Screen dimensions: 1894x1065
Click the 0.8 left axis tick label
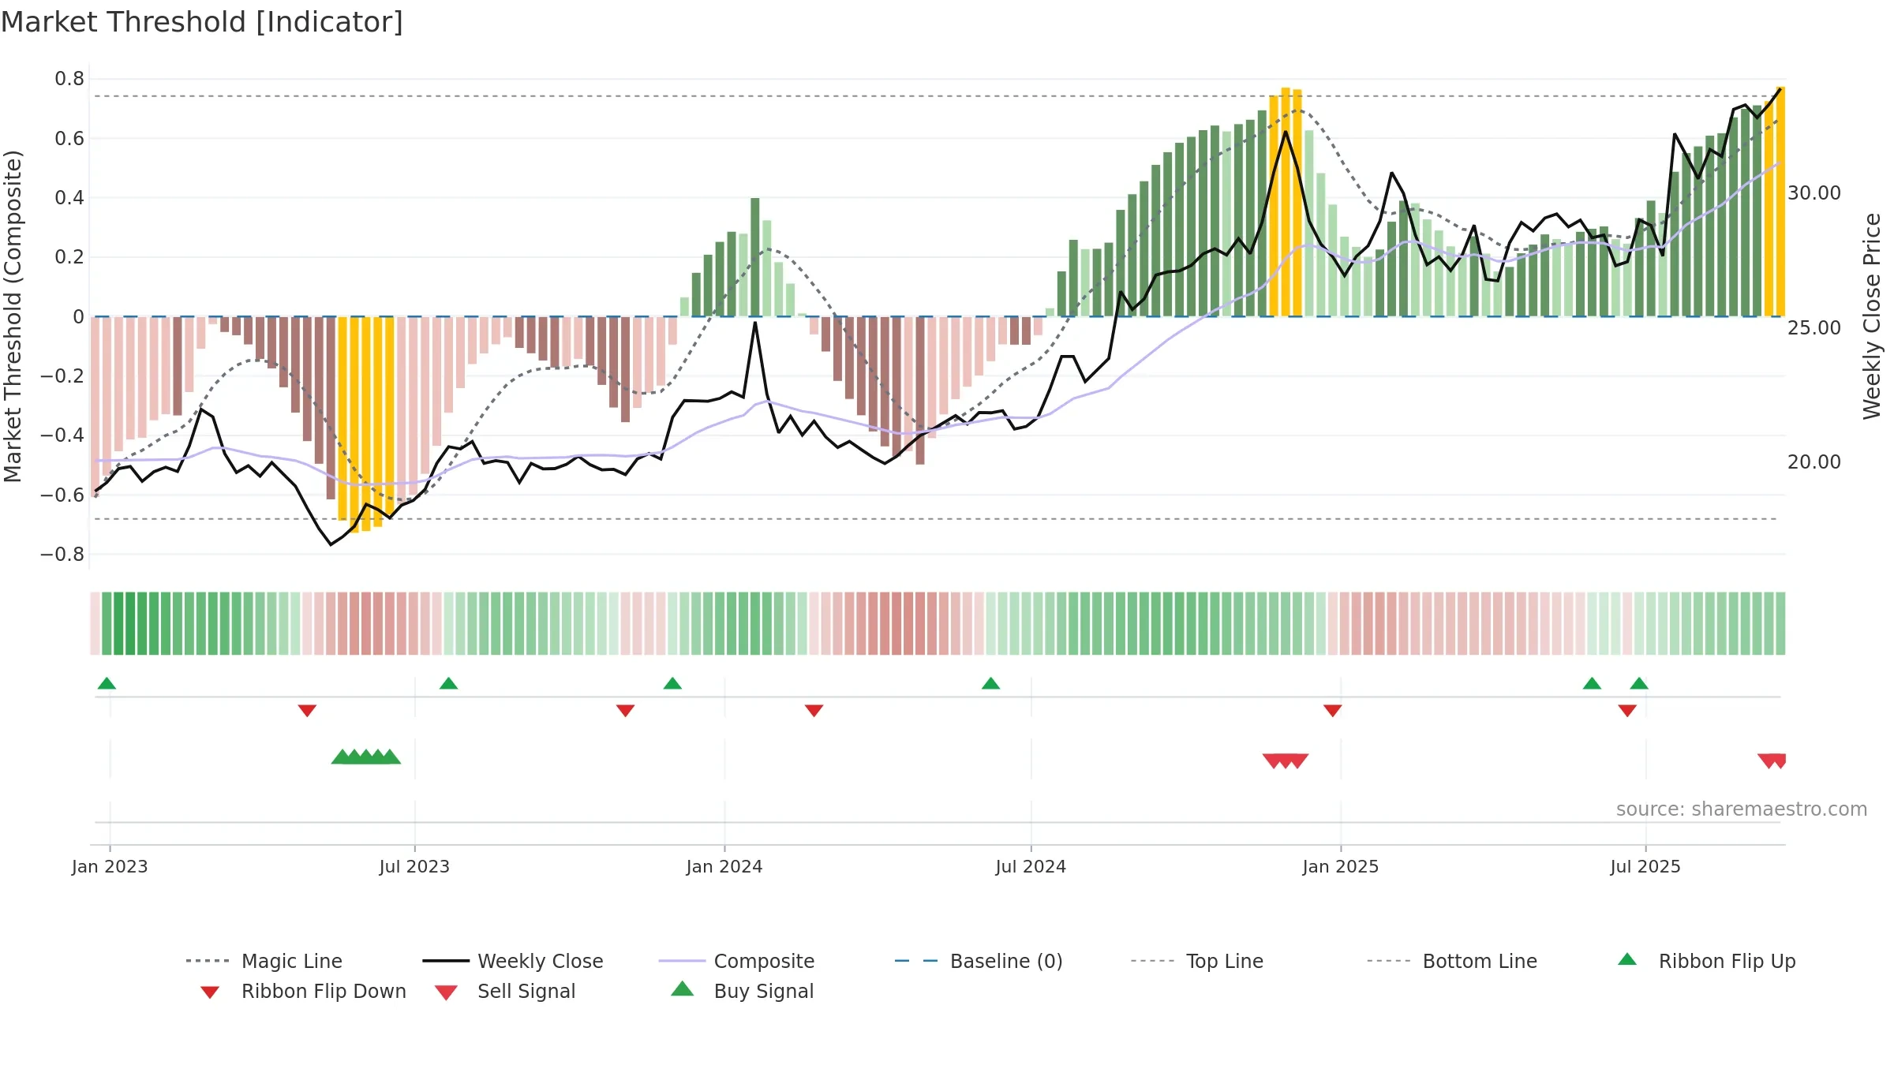[x=69, y=79]
